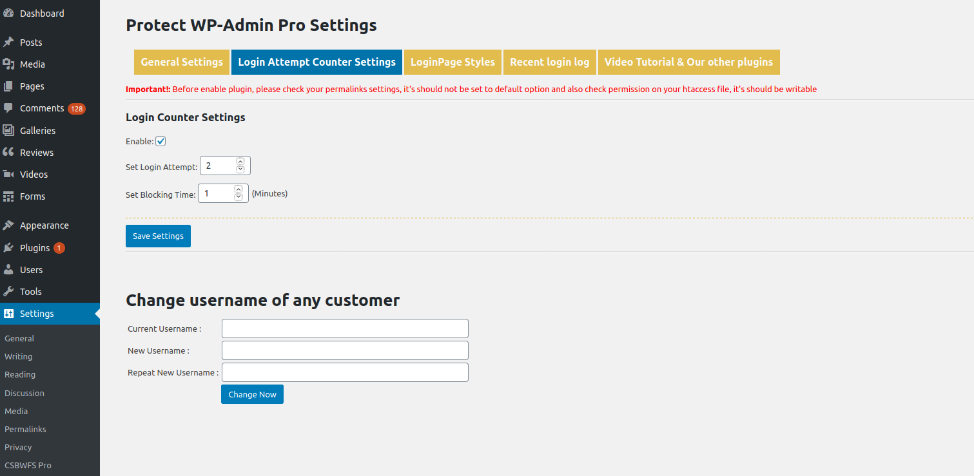Open the Reading settings submenu link

pos(20,374)
